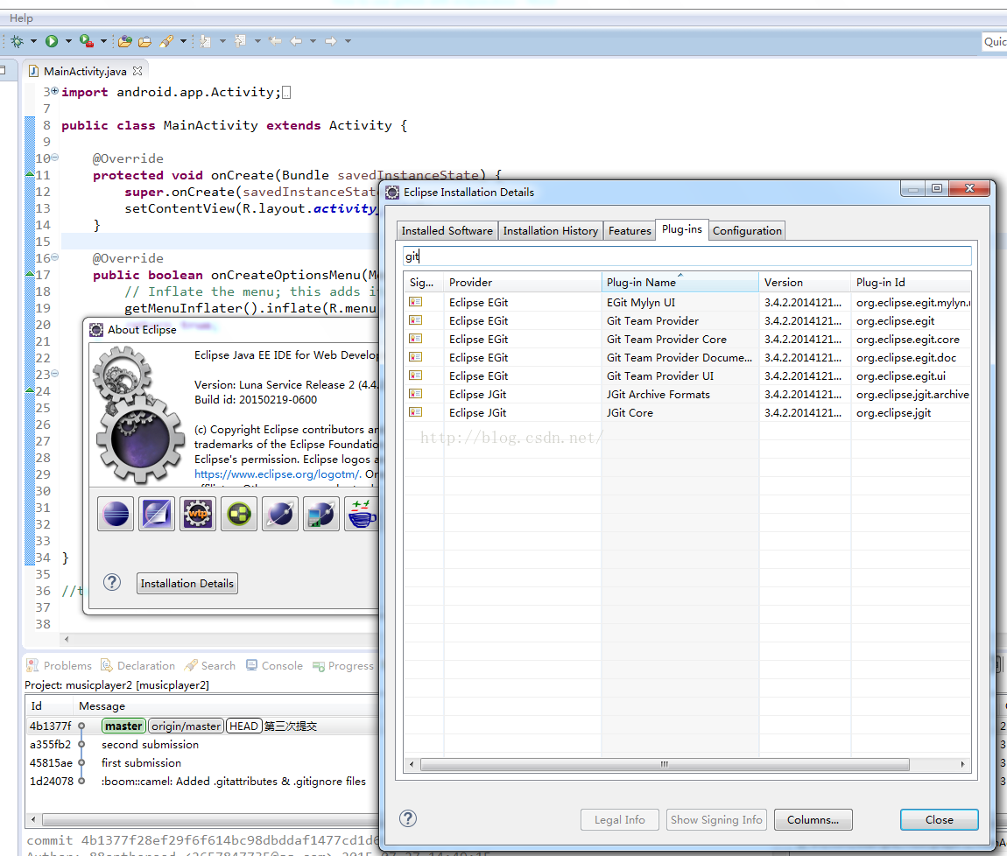Sort by the Plug-in Name column header
Viewport: 1007px width, 856px height.
coord(680,283)
